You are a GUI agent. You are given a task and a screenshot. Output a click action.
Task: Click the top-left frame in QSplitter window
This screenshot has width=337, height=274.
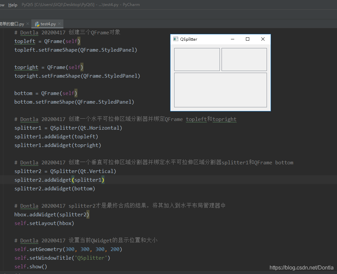[197, 59]
